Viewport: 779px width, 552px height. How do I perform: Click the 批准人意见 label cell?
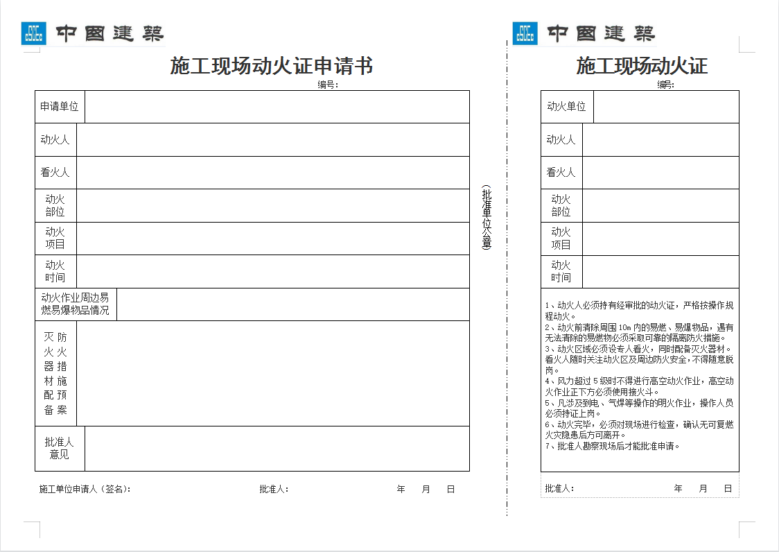60,449
